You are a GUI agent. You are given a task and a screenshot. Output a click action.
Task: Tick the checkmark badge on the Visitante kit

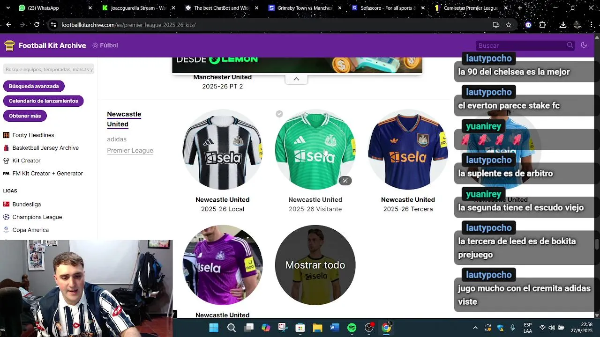click(x=279, y=114)
